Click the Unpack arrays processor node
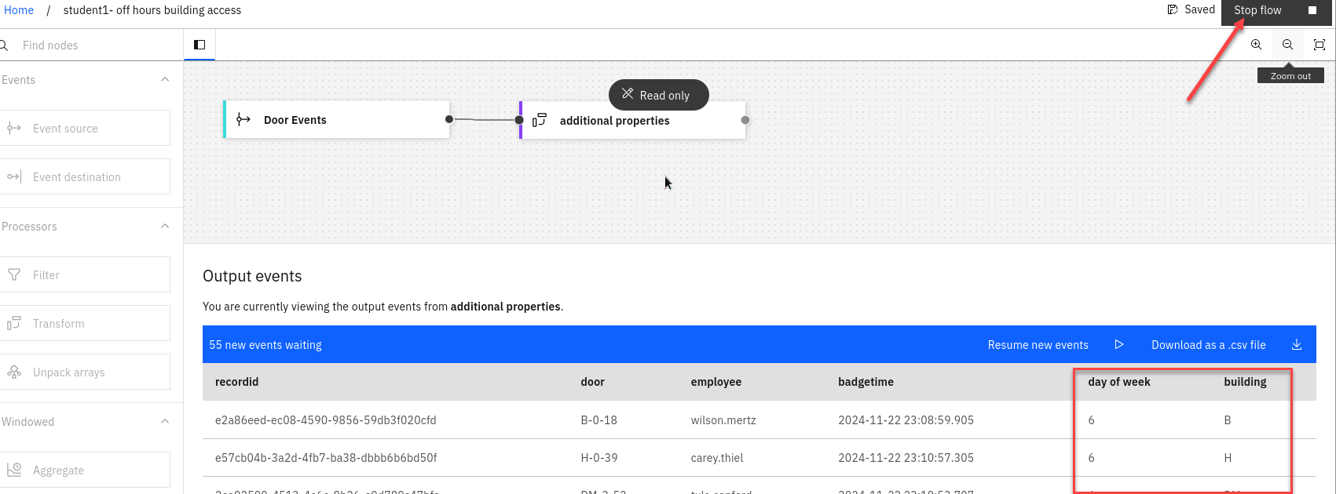Viewport: 1336px width, 494px height. [x=85, y=372]
